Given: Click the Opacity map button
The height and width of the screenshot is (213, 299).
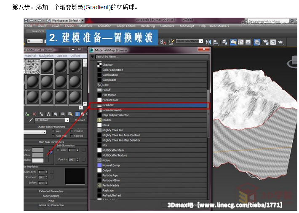Looking at the screenshot, I should pos(83,160).
